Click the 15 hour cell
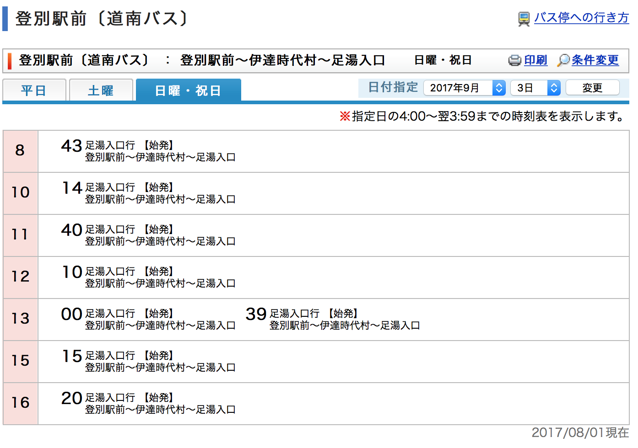Screen dimensions: 638x448 coord(20,361)
